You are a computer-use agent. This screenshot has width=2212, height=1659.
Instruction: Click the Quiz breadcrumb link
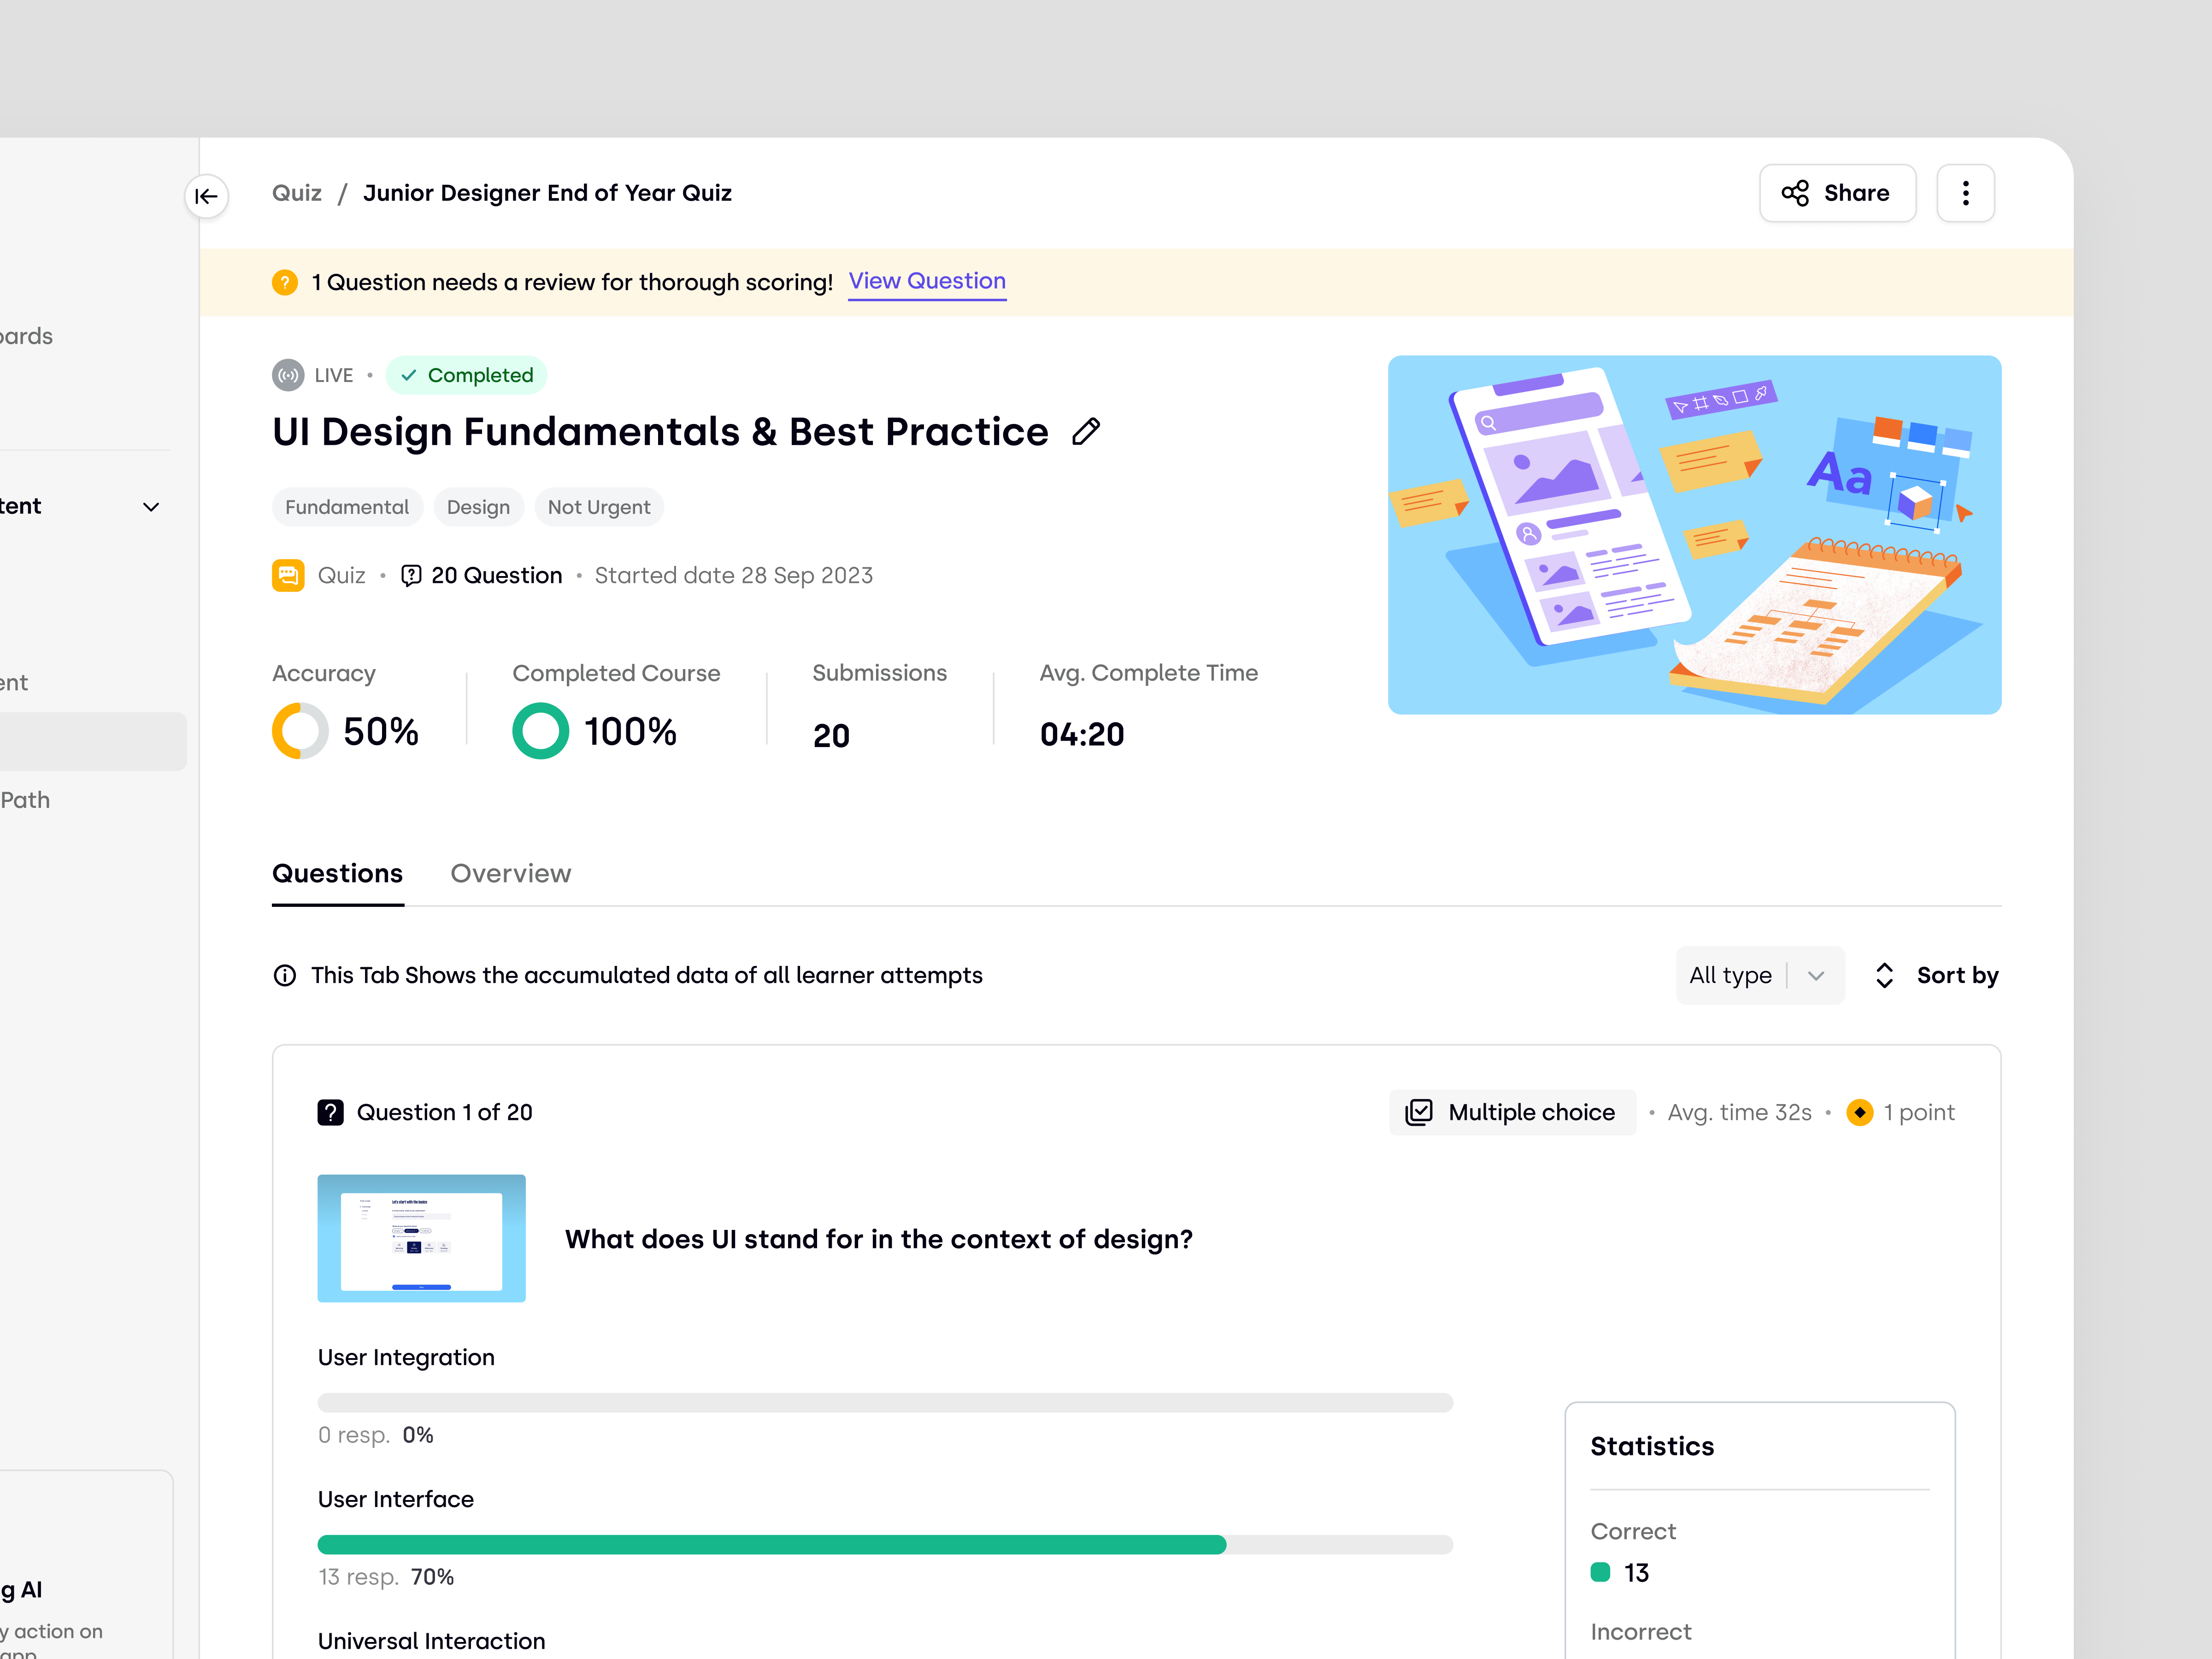[296, 192]
